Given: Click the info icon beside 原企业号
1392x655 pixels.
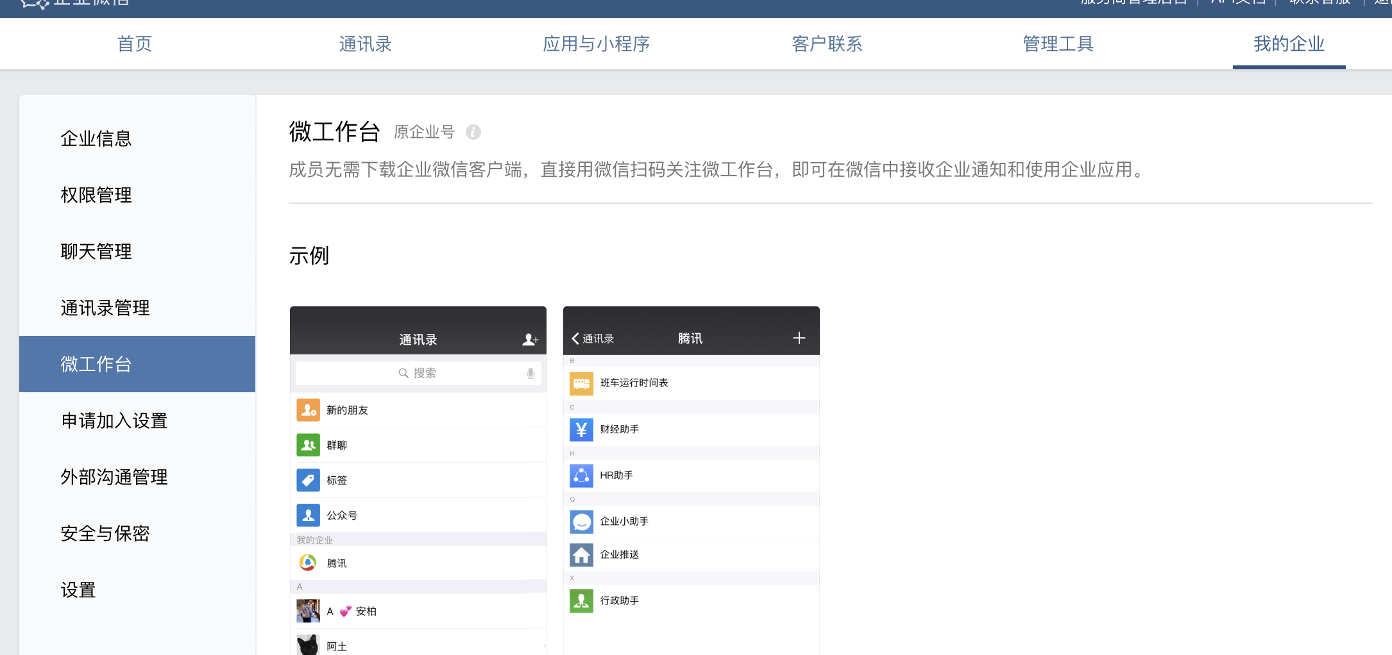Looking at the screenshot, I should click(473, 132).
